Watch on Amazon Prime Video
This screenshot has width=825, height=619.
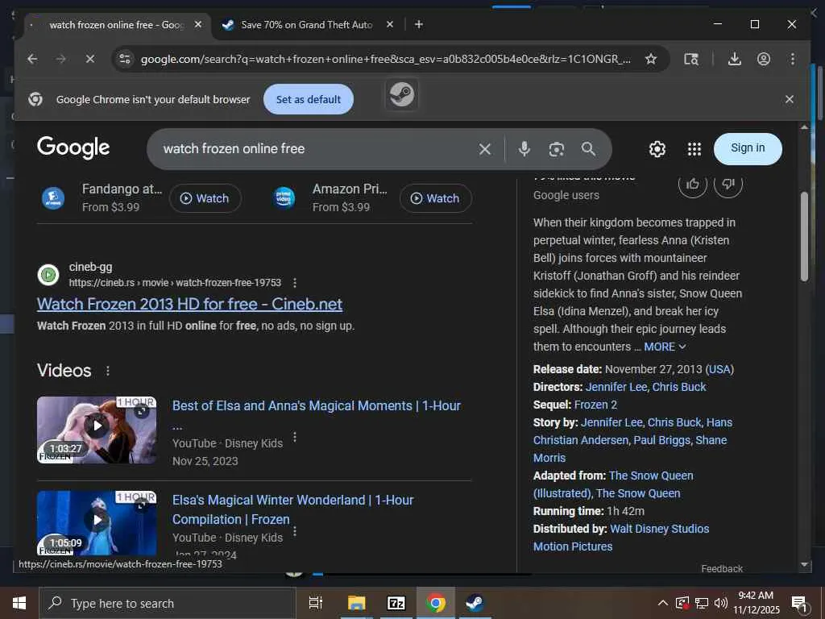[x=436, y=198]
